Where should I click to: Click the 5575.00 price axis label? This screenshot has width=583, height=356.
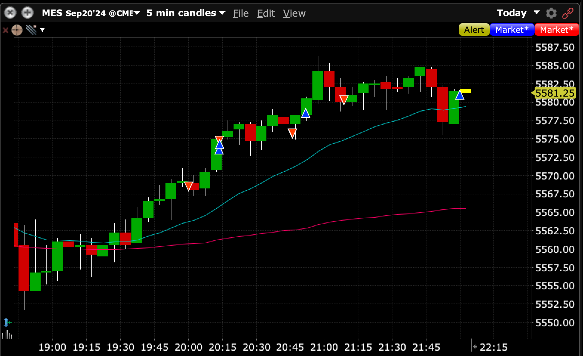555,139
